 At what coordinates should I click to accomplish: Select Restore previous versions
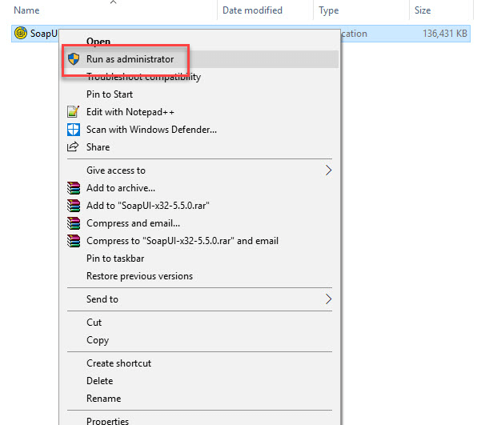tap(139, 276)
